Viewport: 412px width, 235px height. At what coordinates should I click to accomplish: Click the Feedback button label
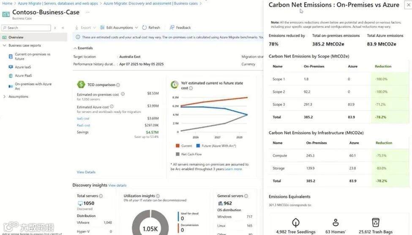click(x=183, y=27)
